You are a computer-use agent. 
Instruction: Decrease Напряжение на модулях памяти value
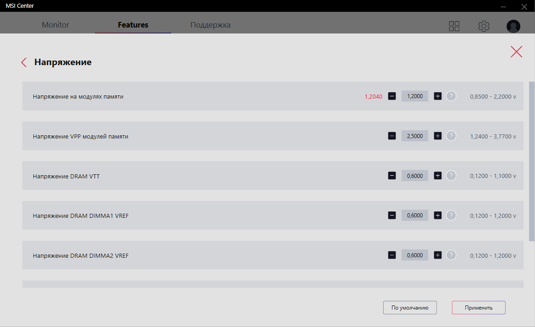(392, 96)
